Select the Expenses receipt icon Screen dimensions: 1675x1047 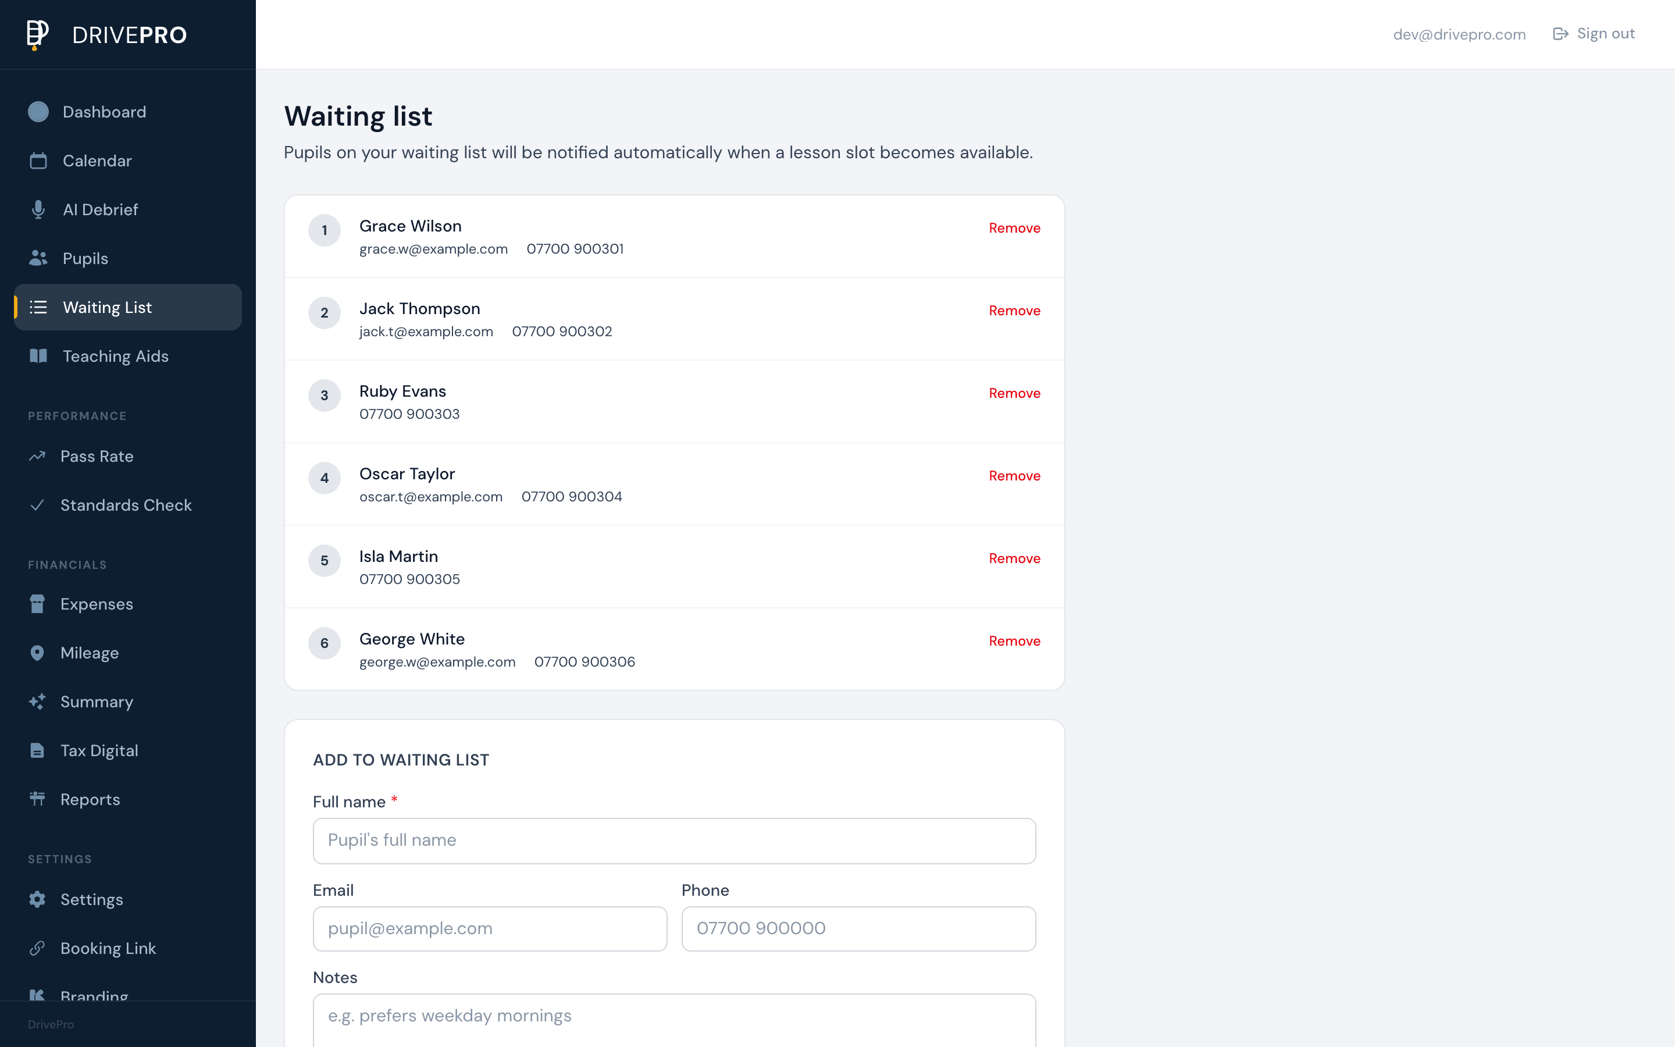click(x=38, y=604)
